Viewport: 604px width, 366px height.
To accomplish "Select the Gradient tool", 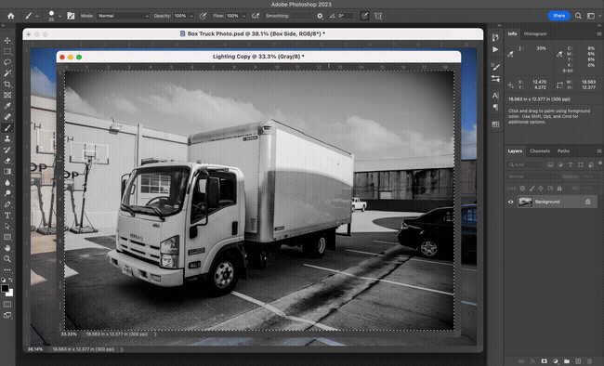I will [7, 172].
